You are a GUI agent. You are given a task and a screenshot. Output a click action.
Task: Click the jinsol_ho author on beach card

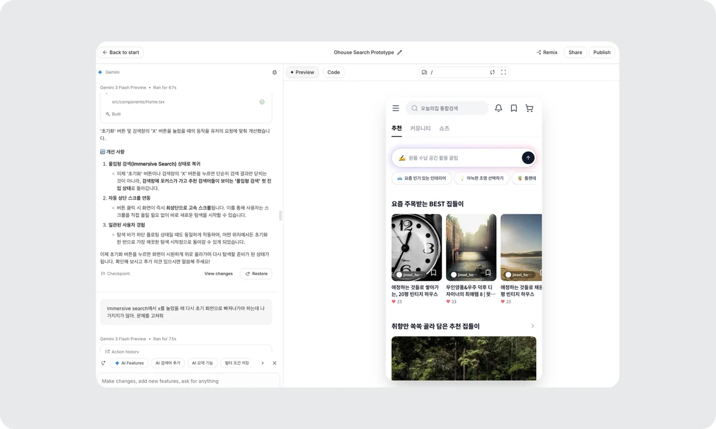coord(517,275)
